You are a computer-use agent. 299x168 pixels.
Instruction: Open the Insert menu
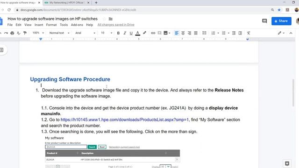39,25
